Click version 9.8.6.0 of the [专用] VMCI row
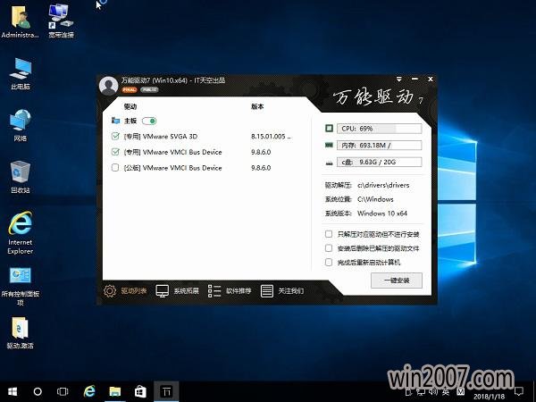This screenshot has height=402, width=536. point(261,152)
